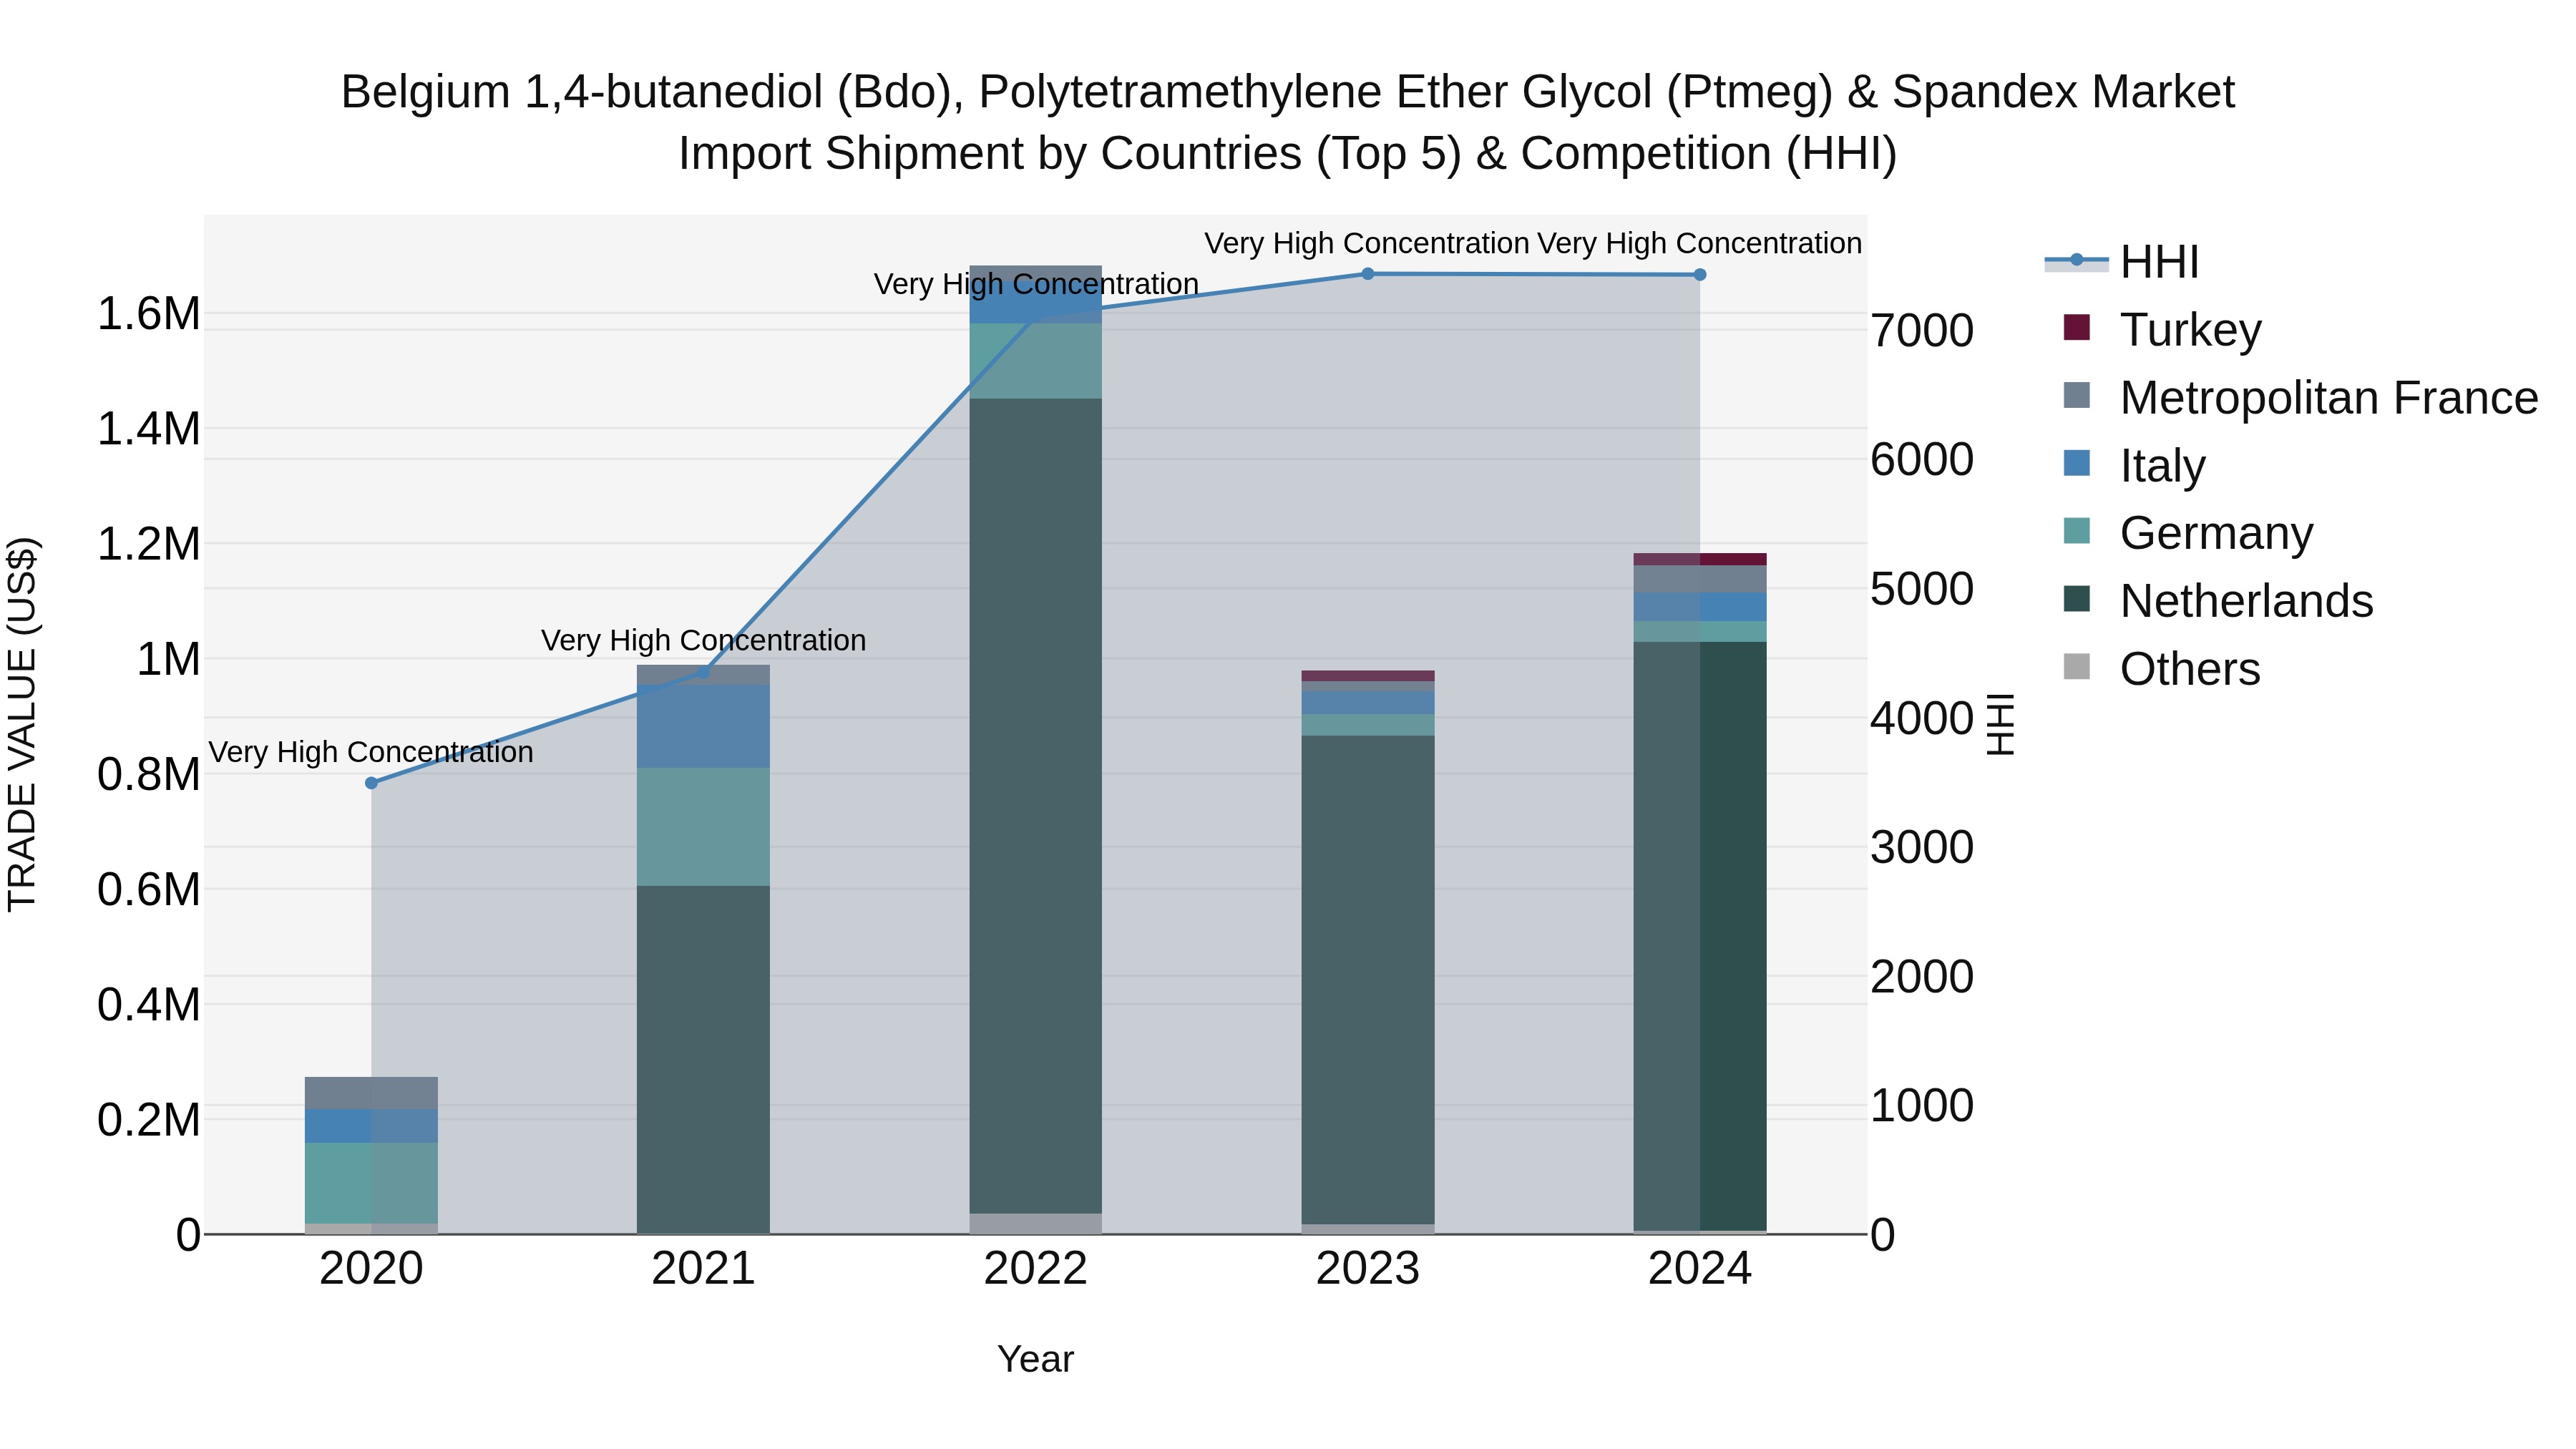Click the 2020 HHI data point marker
The height and width of the screenshot is (1449, 2576).
(371, 783)
